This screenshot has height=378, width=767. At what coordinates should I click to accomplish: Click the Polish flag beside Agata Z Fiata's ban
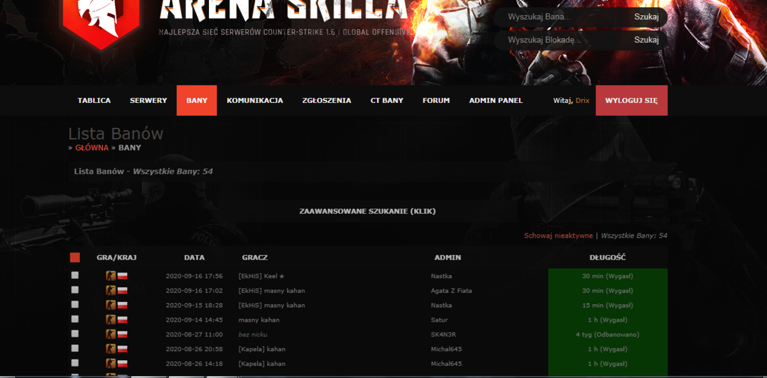point(123,291)
